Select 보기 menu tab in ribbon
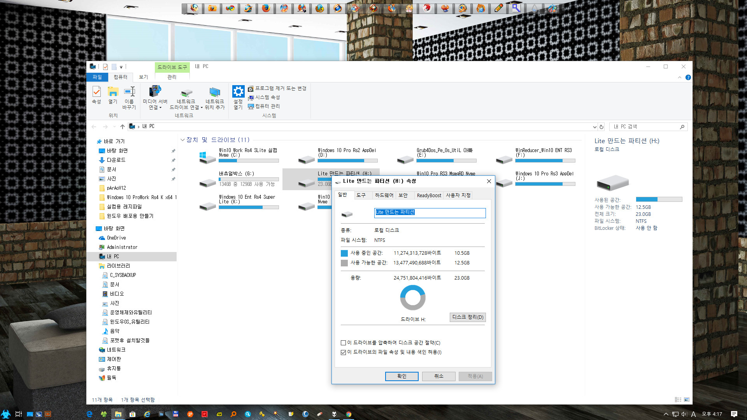The height and width of the screenshot is (420, 747). (x=143, y=77)
